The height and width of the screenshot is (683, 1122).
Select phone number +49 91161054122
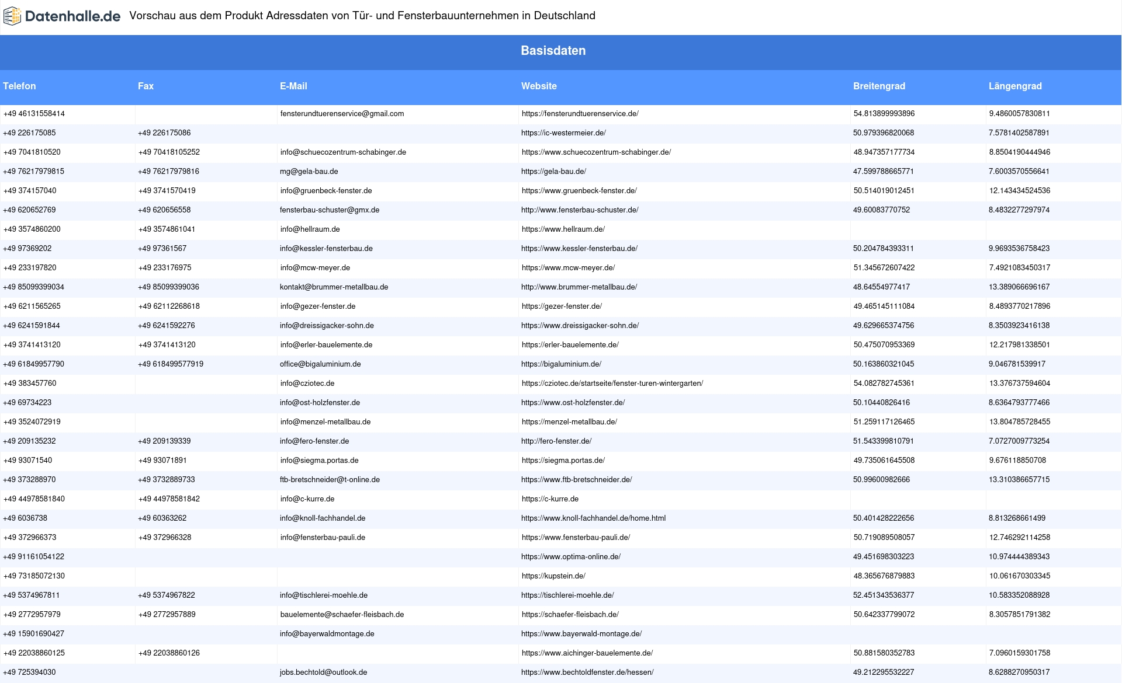[34, 557]
